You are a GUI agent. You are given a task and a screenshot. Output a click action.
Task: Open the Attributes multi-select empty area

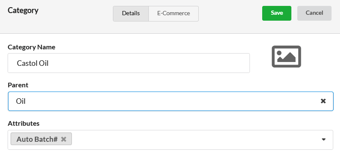(x=195, y=140)
